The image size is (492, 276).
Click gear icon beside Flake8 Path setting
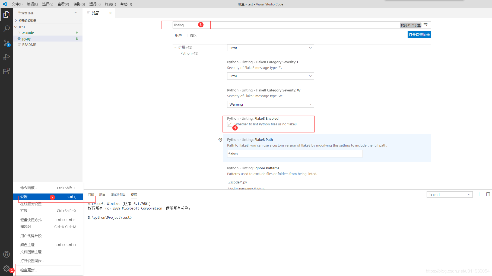click(x=220, y=140)
